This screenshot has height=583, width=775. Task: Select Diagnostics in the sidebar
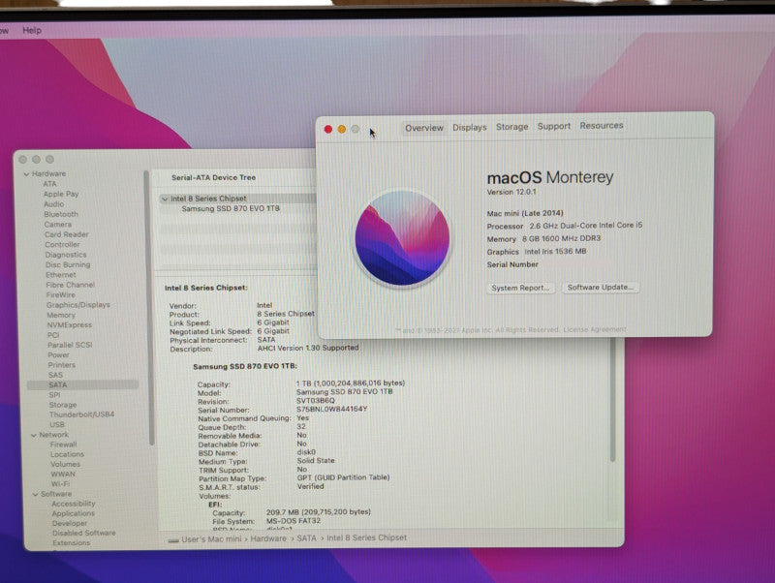coord(66,255)
